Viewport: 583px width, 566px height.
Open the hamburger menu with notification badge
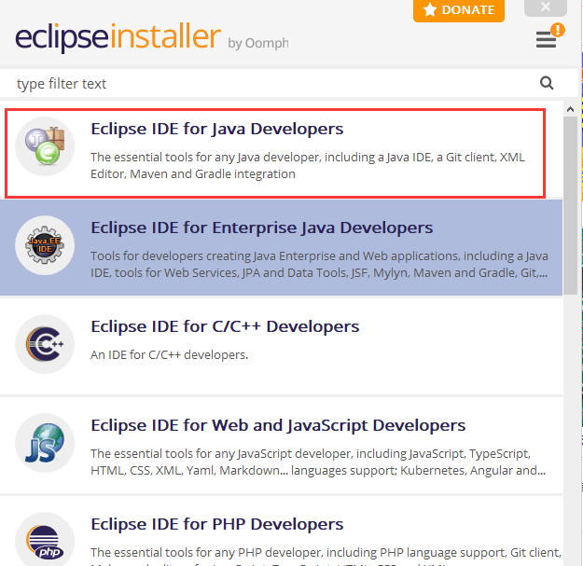point(547,38)
